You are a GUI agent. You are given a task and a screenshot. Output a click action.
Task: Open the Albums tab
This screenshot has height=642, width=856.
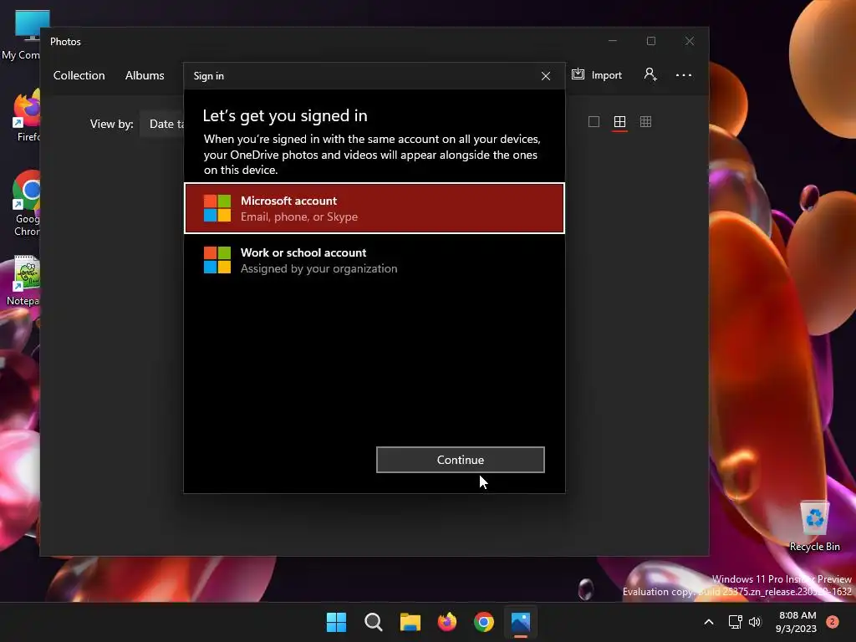click(x=145, y=75)
